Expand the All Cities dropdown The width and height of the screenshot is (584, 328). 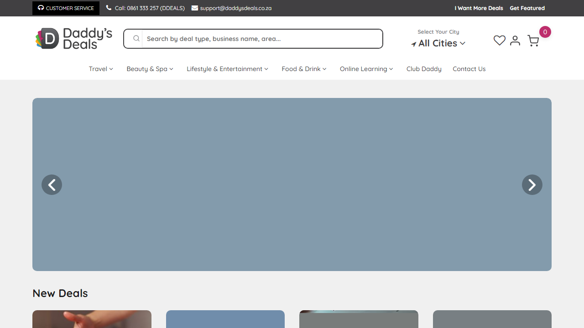438,43
